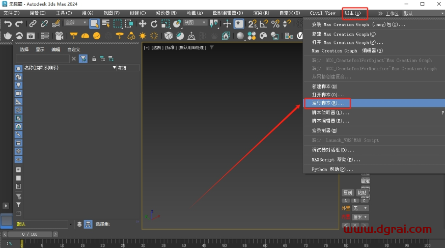Click the Use Pivot Point Center icon
Viewport: 445px width, 248px height.
(x=214, y=23)
